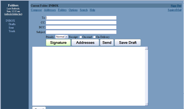Go to Addresses in top menu
The width and height of the screenshot is (184, 109).
(50, 10)
